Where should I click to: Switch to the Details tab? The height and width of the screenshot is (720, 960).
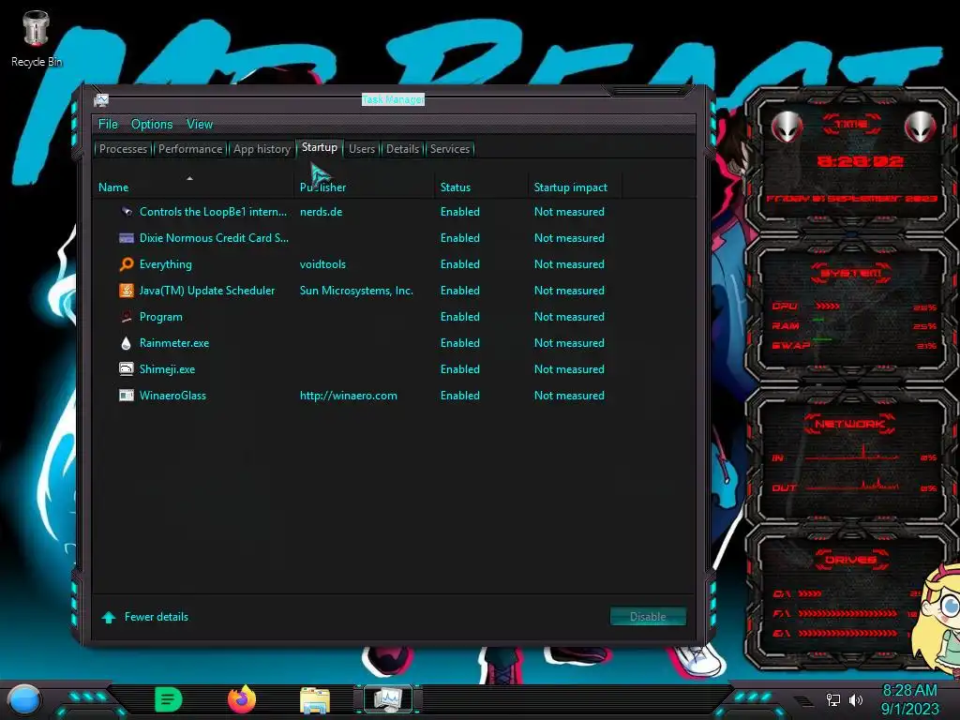pos(403,149)
